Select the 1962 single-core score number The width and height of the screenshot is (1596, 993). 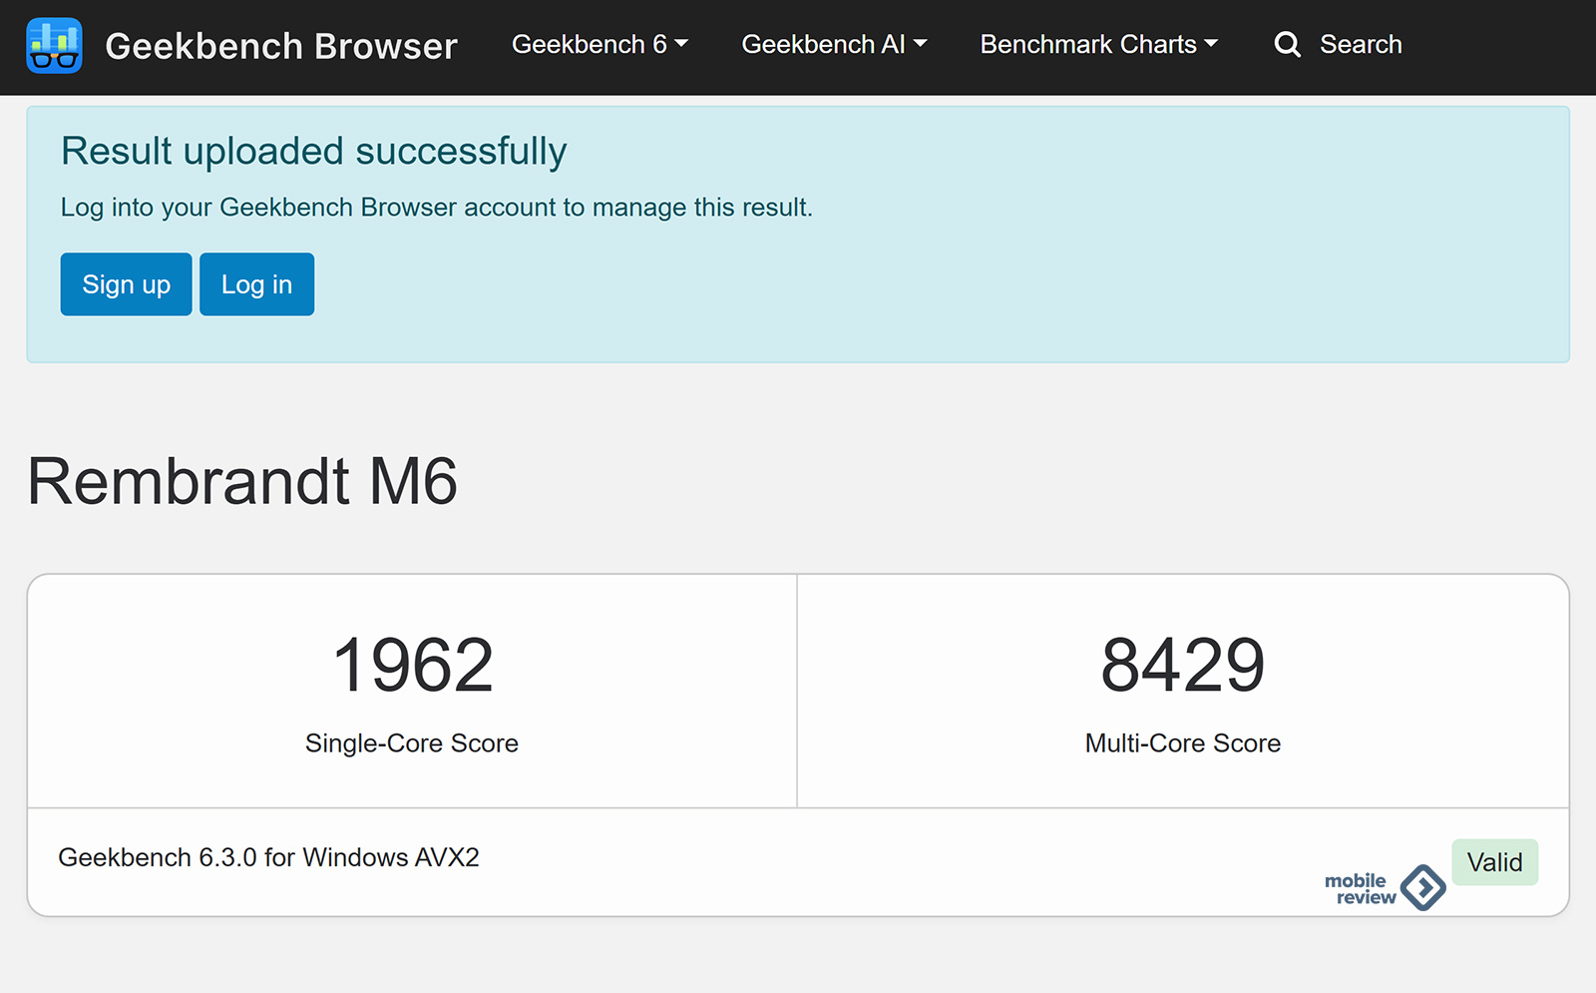412,666
